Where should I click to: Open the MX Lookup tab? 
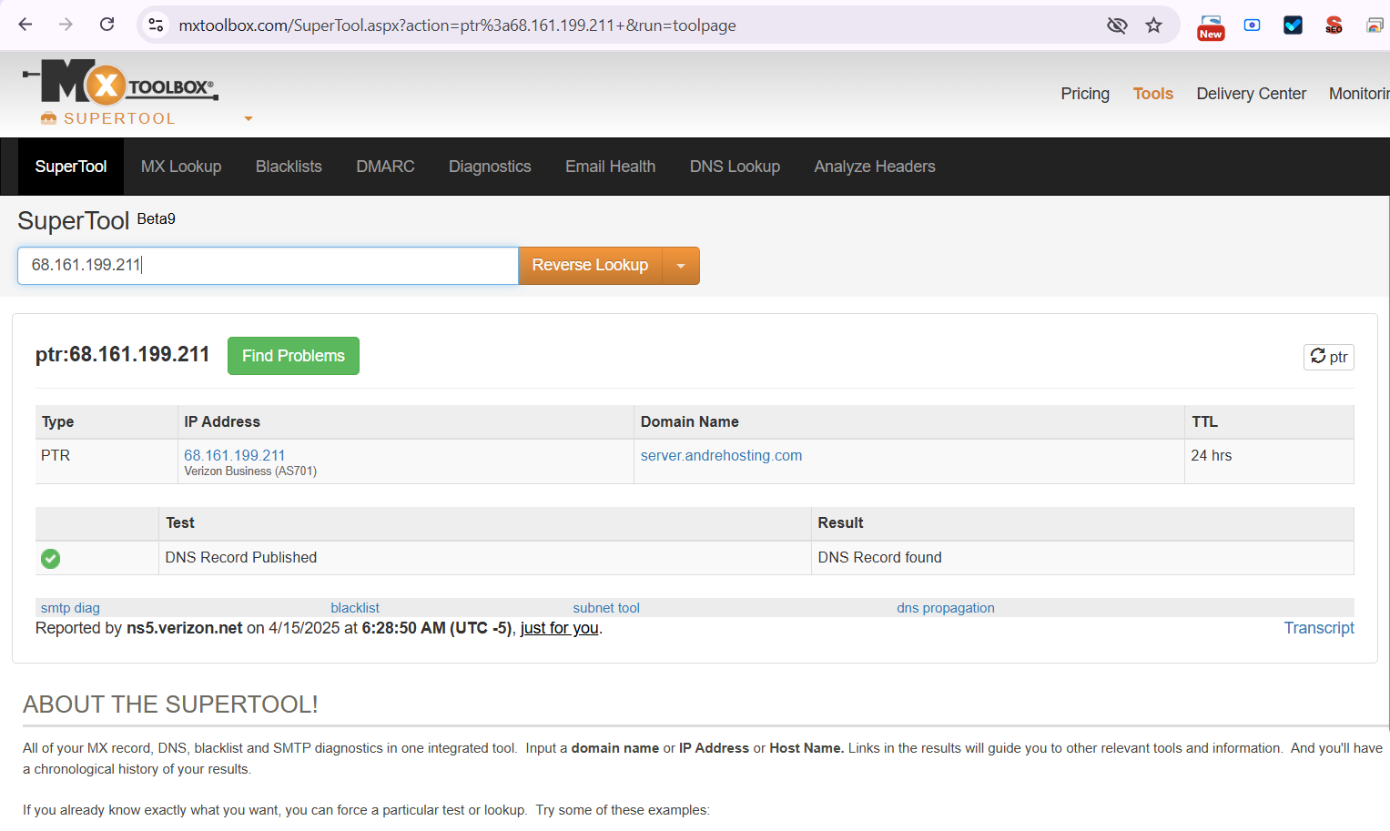(x=181, y=167)
